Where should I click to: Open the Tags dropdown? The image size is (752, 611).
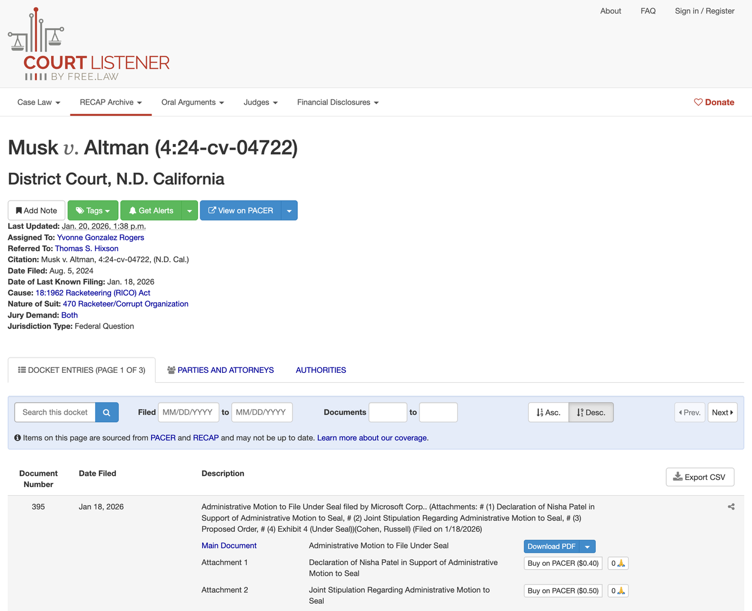[93, 211]
